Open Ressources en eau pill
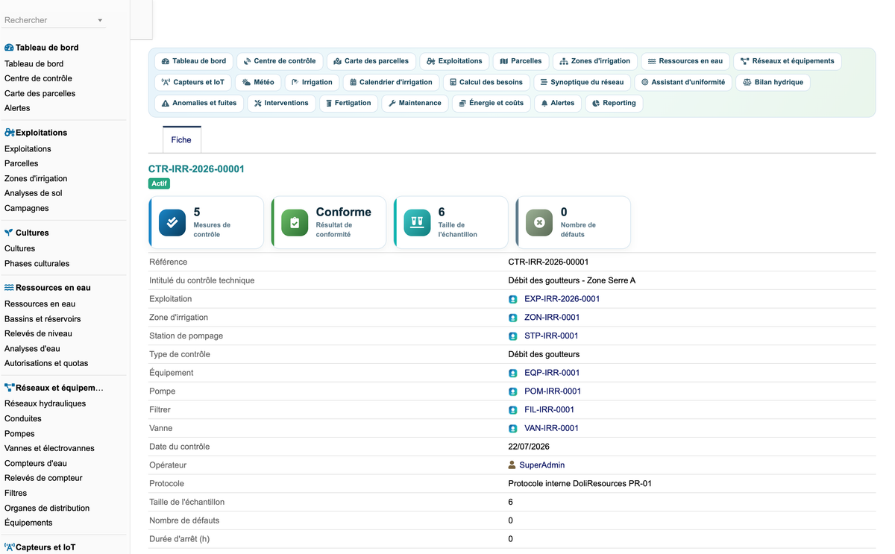This screenshot has height=554, width=895. coord(685,61)
